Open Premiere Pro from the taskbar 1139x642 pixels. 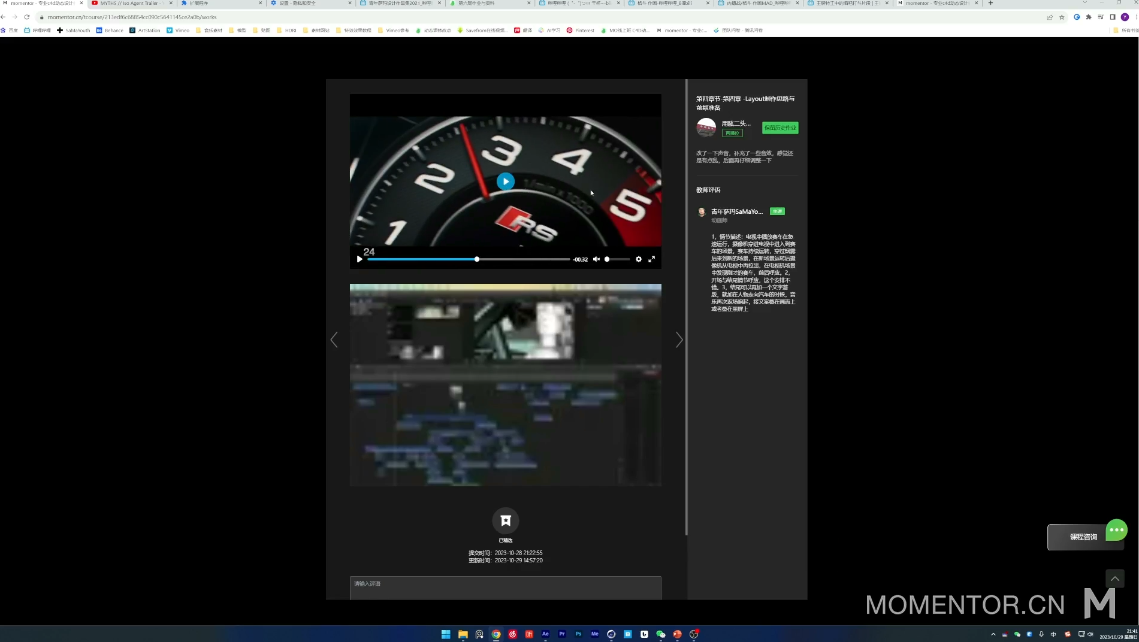point(562,634)
